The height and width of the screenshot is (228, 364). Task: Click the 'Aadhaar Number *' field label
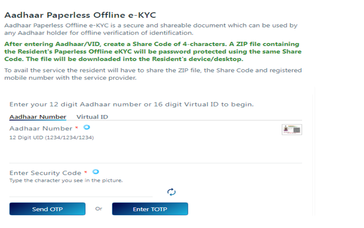pyautogui.click(x=43, y=128)
